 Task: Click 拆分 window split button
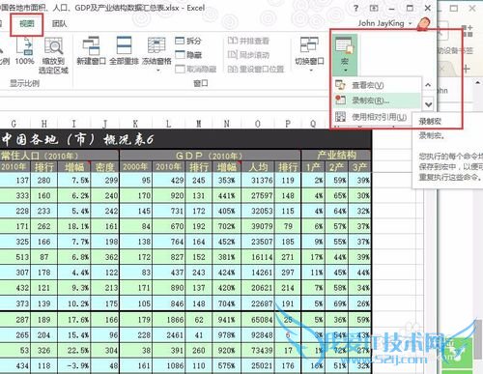coord(188,41)
